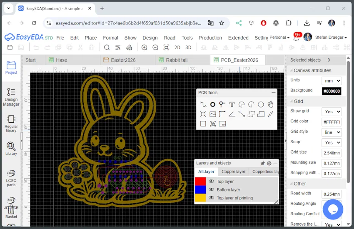Choose the Image insert tool in PCB Tools
The width and height of the screenshot is (354, 229).
pyautogui.click(x=212, y=114)
